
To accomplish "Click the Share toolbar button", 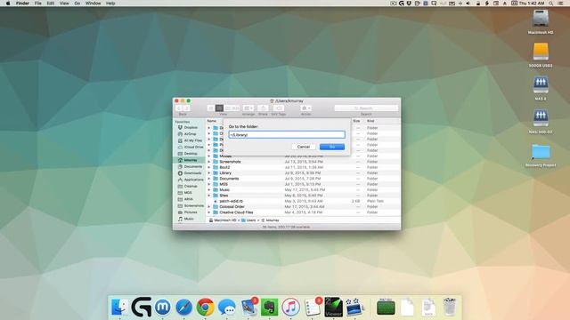I will click(263, 108).
